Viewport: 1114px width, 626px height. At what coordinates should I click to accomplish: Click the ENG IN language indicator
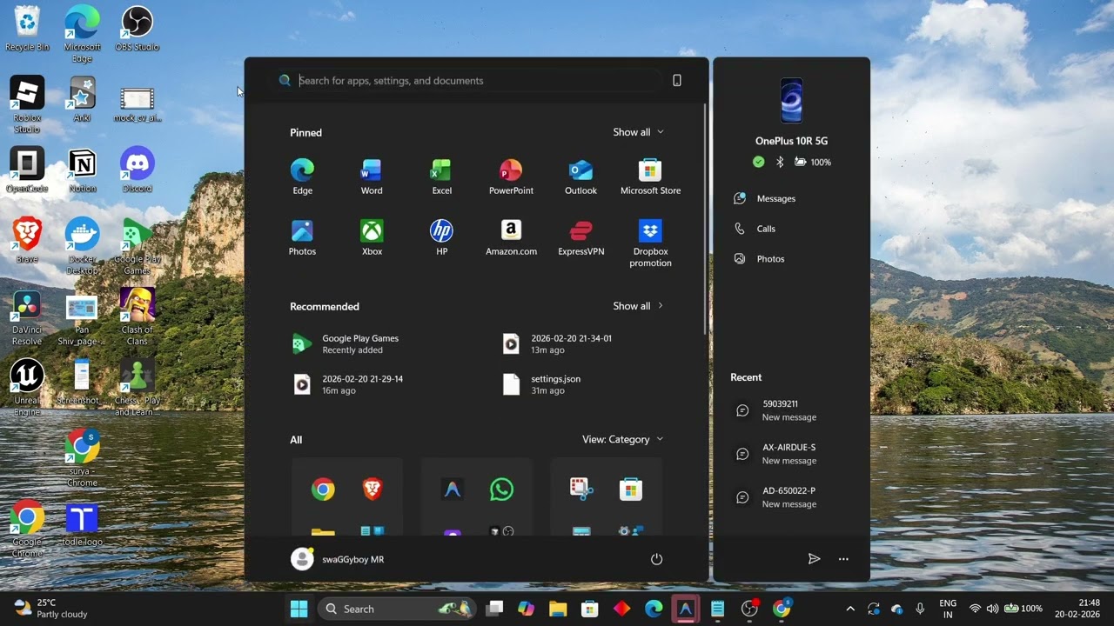948,609
